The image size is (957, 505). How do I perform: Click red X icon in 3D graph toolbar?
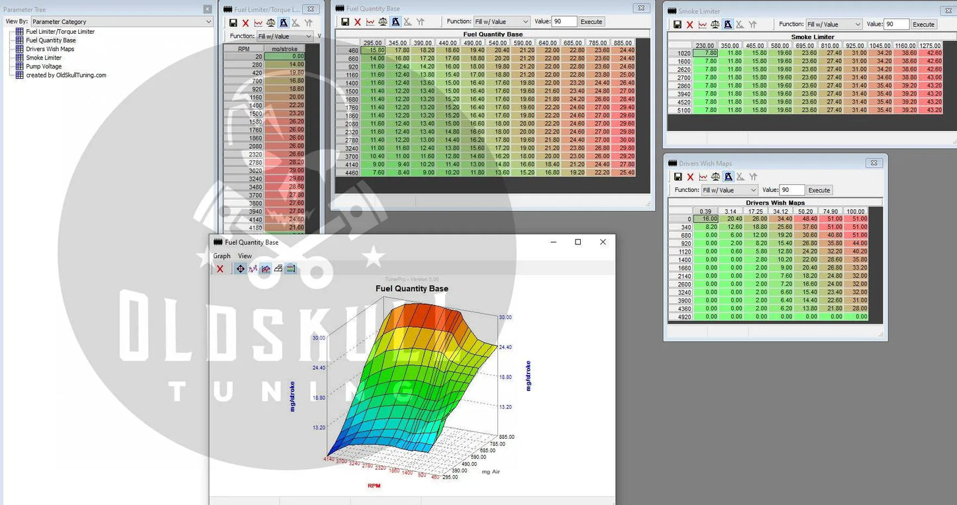(x=220, y=269)
